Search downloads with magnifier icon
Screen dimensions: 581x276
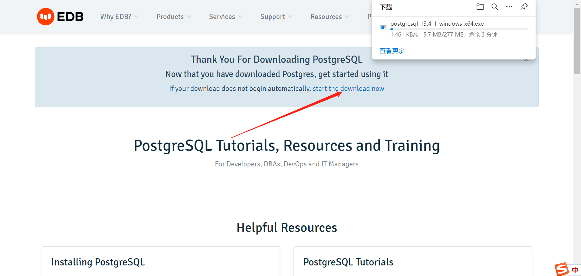(494, 7)
